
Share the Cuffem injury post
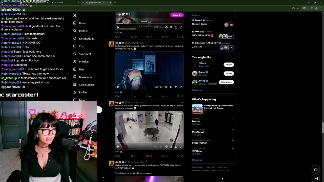pos(182,96)
